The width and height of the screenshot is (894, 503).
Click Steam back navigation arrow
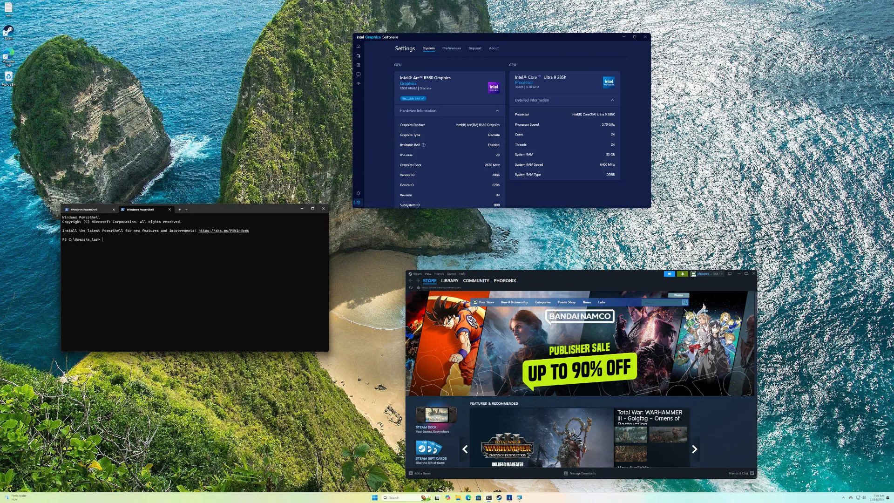click(410, 281)
